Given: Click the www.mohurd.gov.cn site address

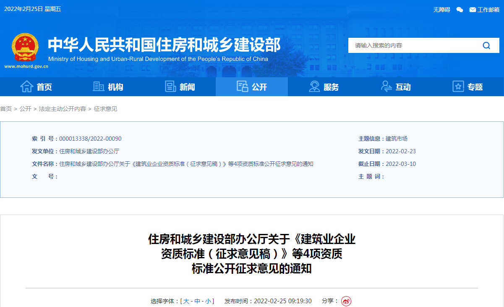Looking at the screenshot, I should click(x=26, y=66).
